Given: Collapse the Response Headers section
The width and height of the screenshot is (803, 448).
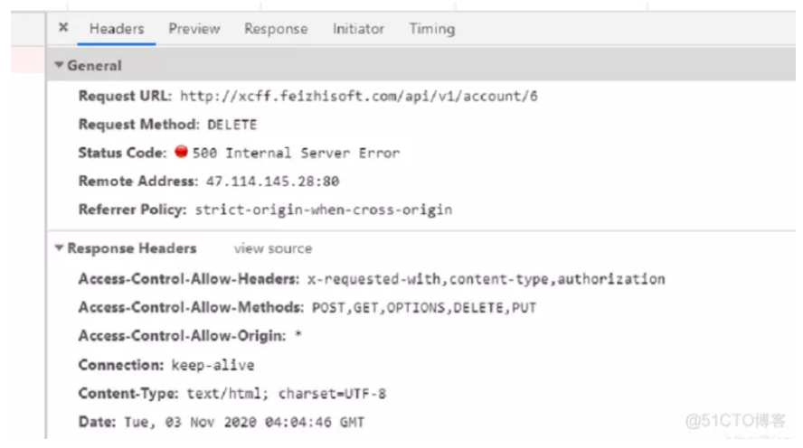Looking at the screenshot, I should point(60,248).
